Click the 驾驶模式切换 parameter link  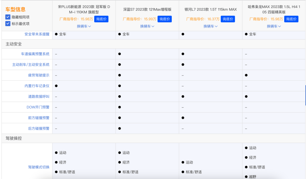(x=39, y=167)
